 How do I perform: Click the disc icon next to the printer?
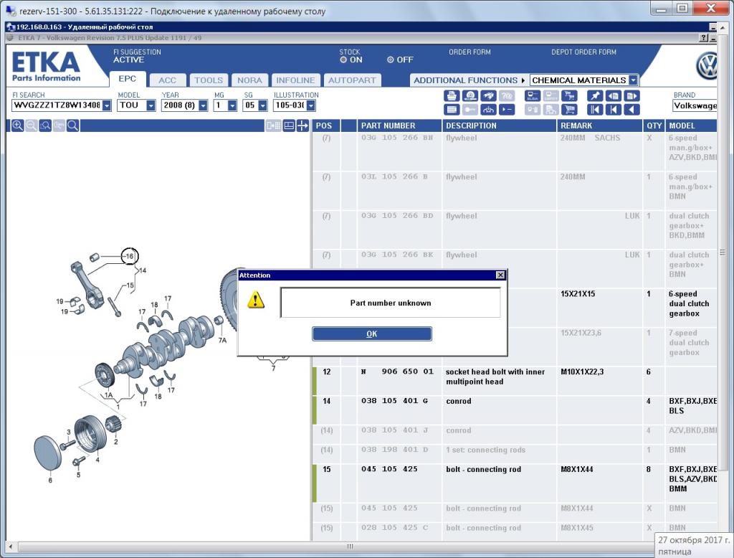[470, 96]
